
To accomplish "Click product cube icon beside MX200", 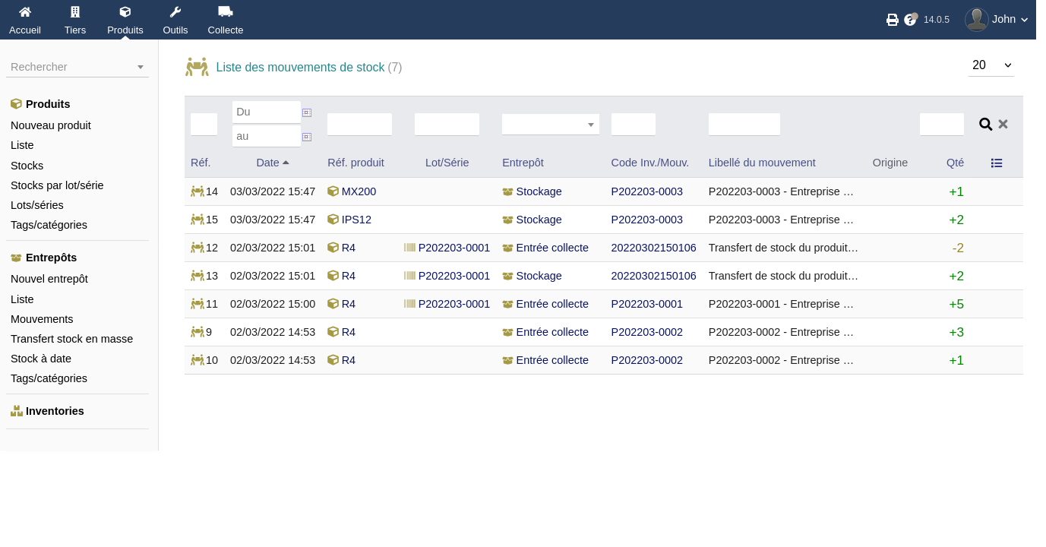I will (x=333, y=191).
